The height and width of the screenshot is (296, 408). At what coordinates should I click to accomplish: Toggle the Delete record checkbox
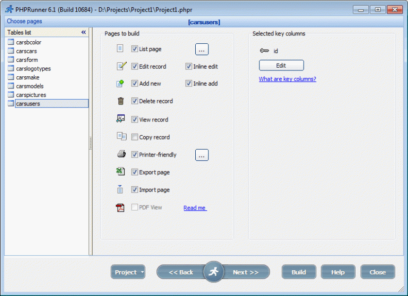tap(135, 101)
